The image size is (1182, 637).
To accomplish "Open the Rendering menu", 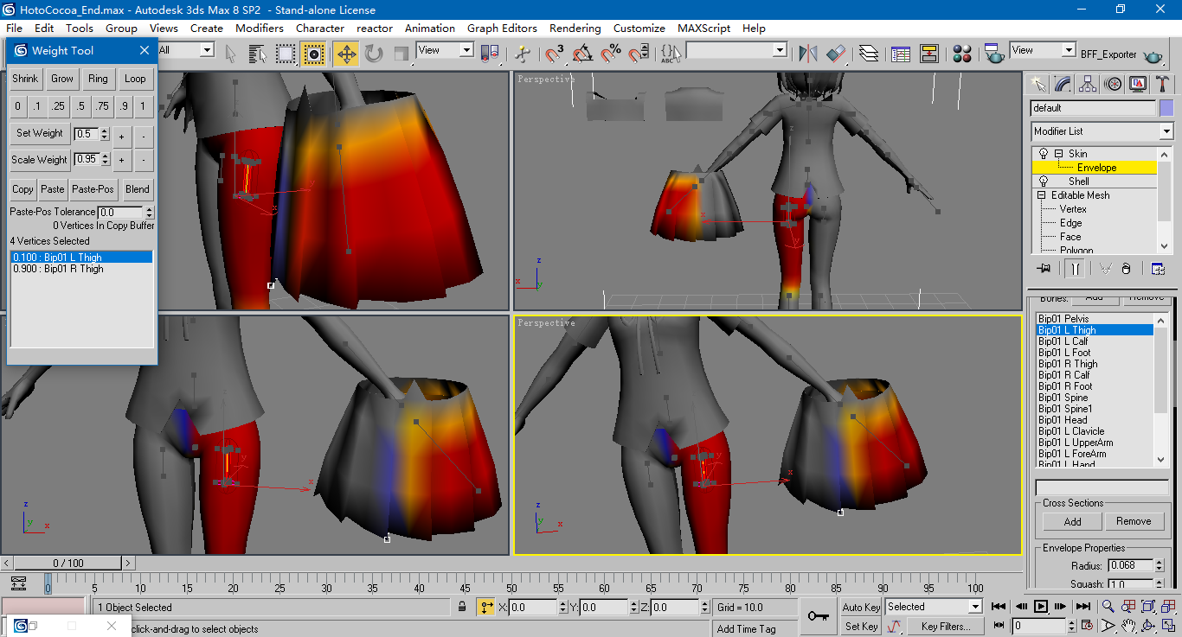I will point(575,28).
